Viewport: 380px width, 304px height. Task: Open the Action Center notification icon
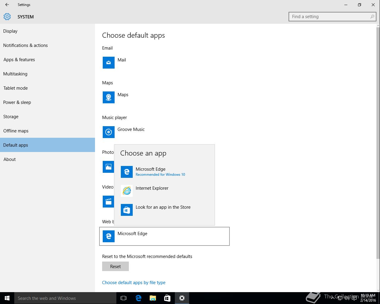354,298
